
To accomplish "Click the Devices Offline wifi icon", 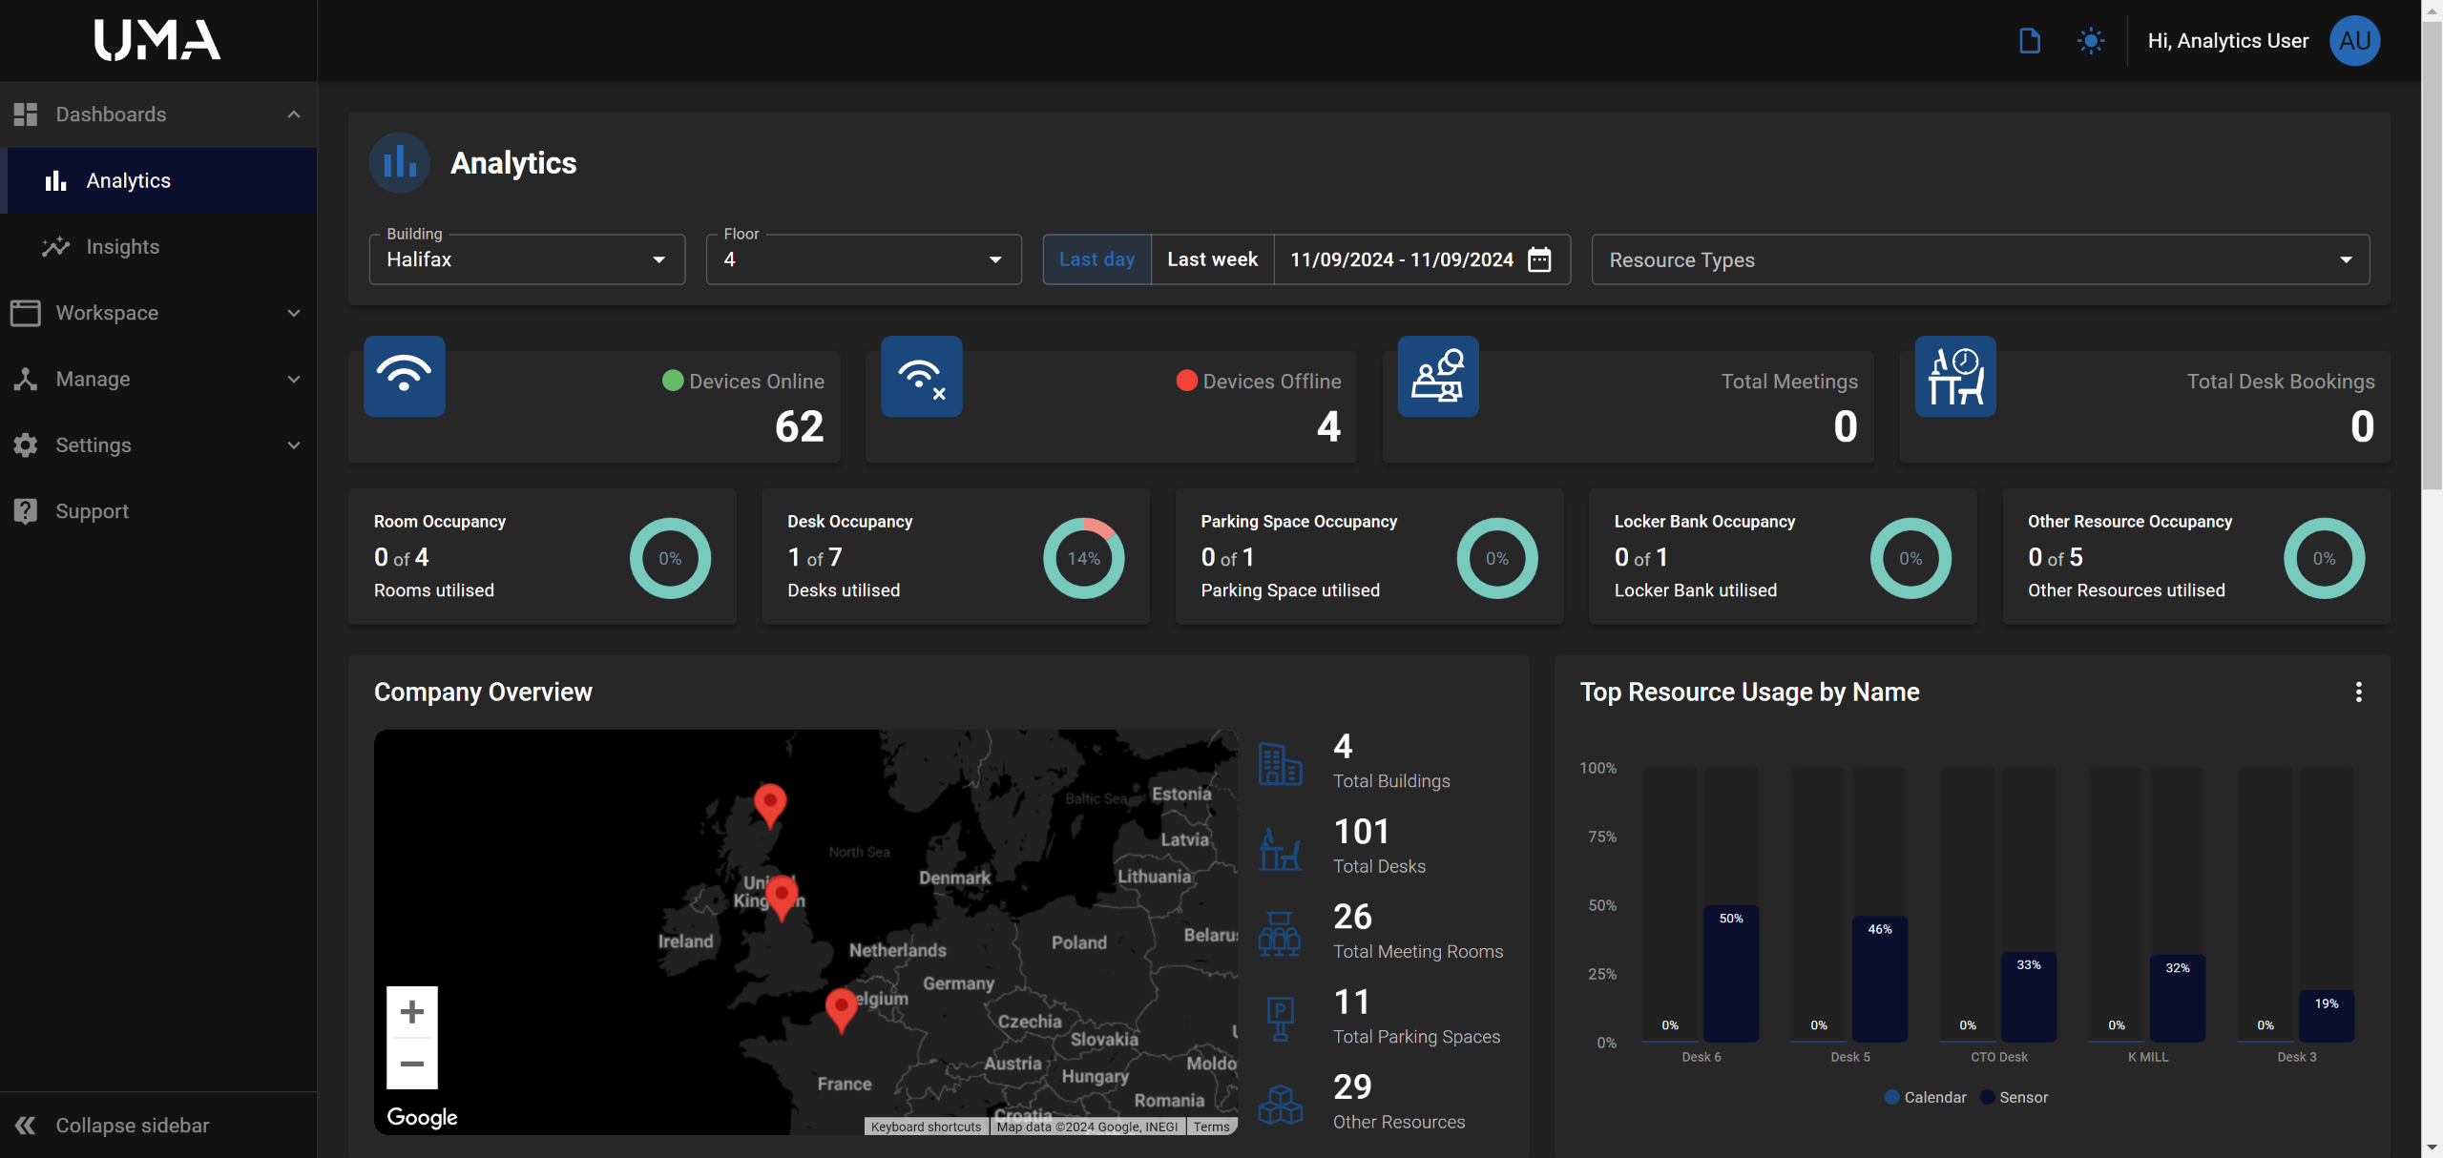I will click(x=921, y=377).
